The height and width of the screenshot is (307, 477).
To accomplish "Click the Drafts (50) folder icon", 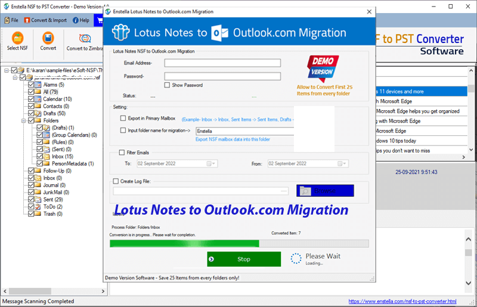I will click(38, 113).
